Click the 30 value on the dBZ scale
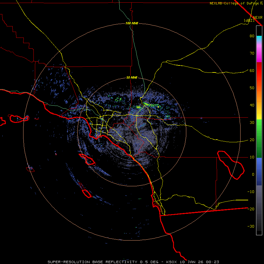This screenshot has width=264, height=264. coord(252,123)
